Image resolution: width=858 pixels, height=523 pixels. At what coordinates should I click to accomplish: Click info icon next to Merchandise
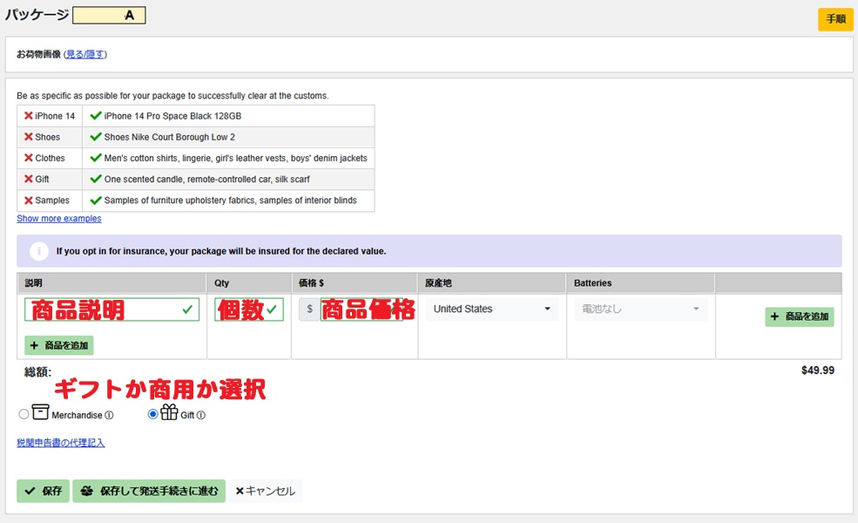[x=109, y=416]
